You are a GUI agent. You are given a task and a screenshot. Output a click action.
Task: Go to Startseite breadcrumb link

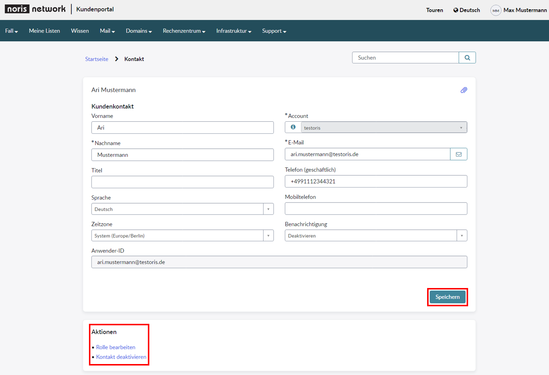point(97,59)
